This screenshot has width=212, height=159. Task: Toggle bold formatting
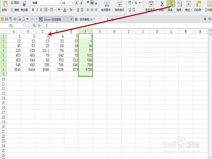[x=33, y=10]
